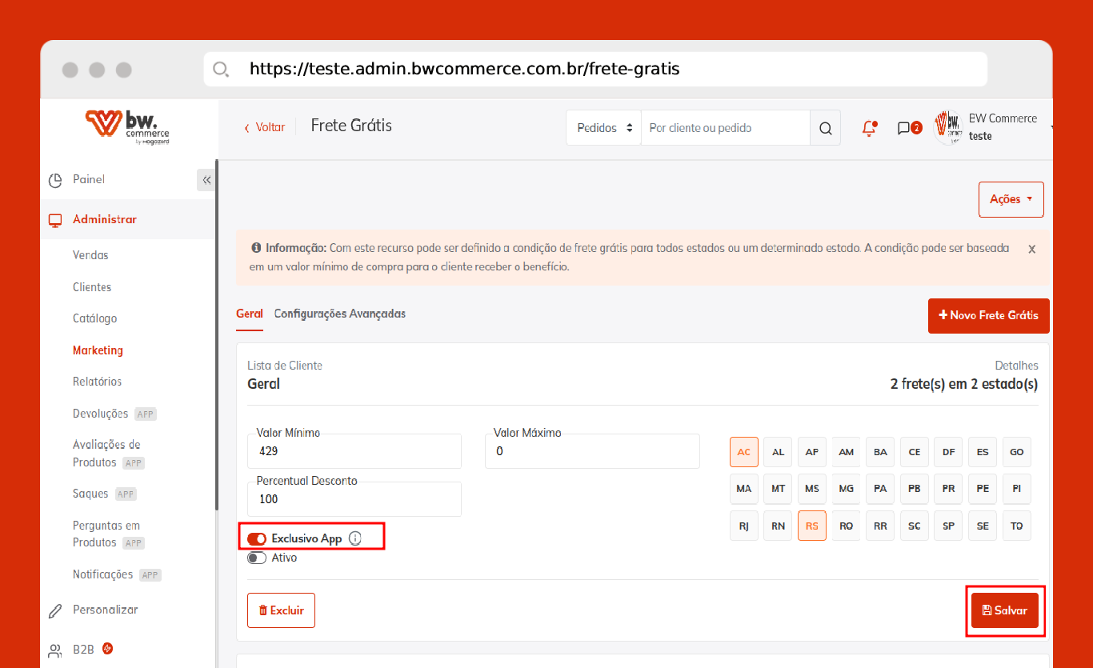Enable the Ativo toggle
Viewport: 1093px width, 668px height.
point(257,558)
